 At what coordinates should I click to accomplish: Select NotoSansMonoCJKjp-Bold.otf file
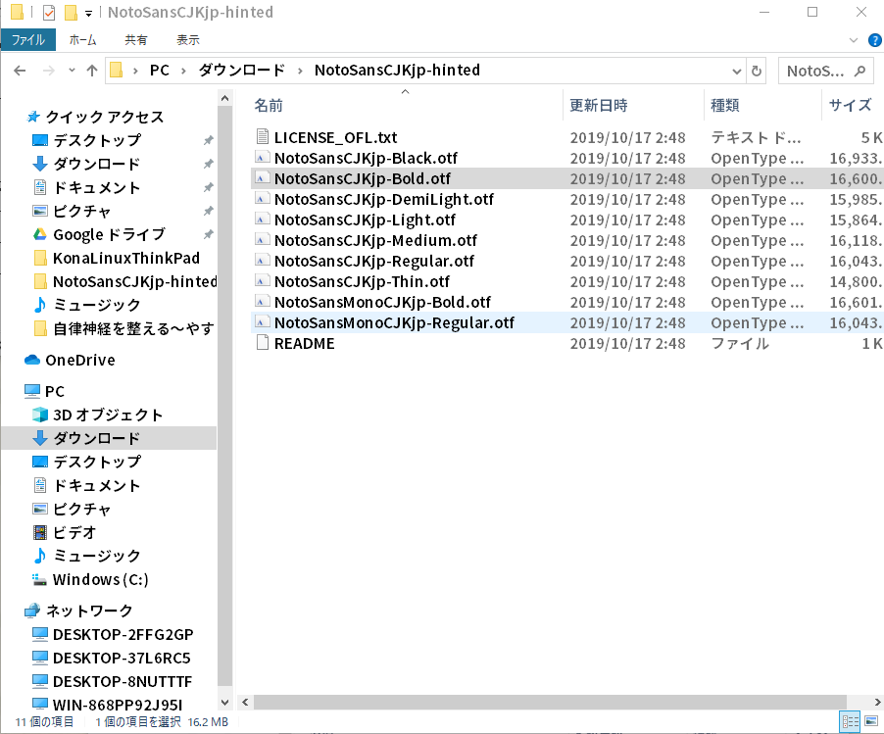(x=382, y=303)
